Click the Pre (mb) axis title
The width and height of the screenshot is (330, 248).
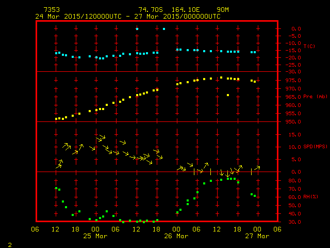tap(315, 97)
